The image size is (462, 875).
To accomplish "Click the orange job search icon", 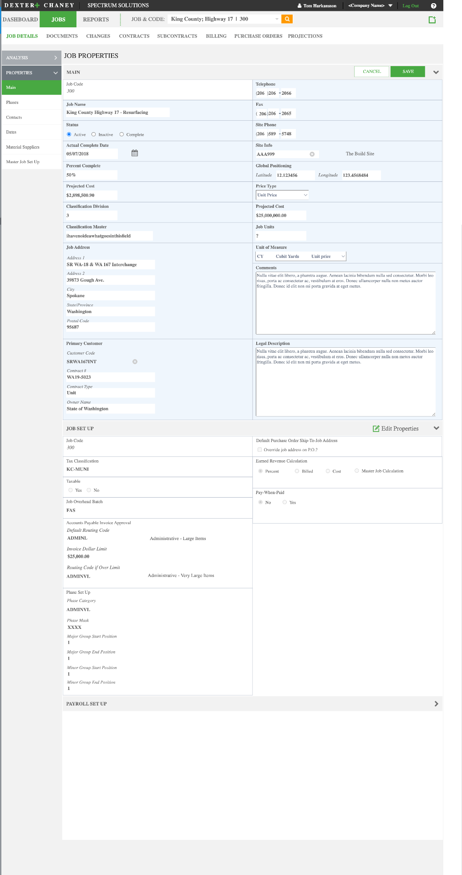I will (x=287, y=19).
